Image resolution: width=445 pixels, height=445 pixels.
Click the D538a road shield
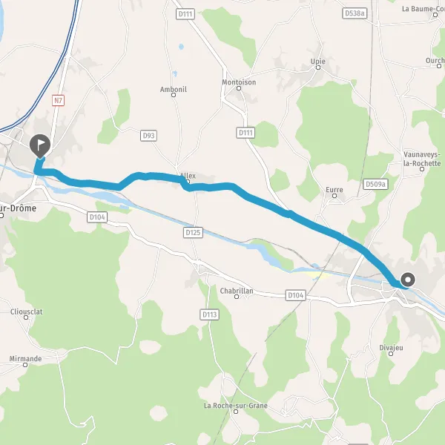(x=355, y=13)
